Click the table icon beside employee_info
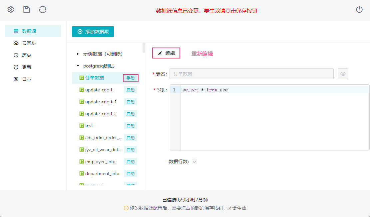Image resolution: width=370 pixels, height=217 pixels. coord(81,162)
